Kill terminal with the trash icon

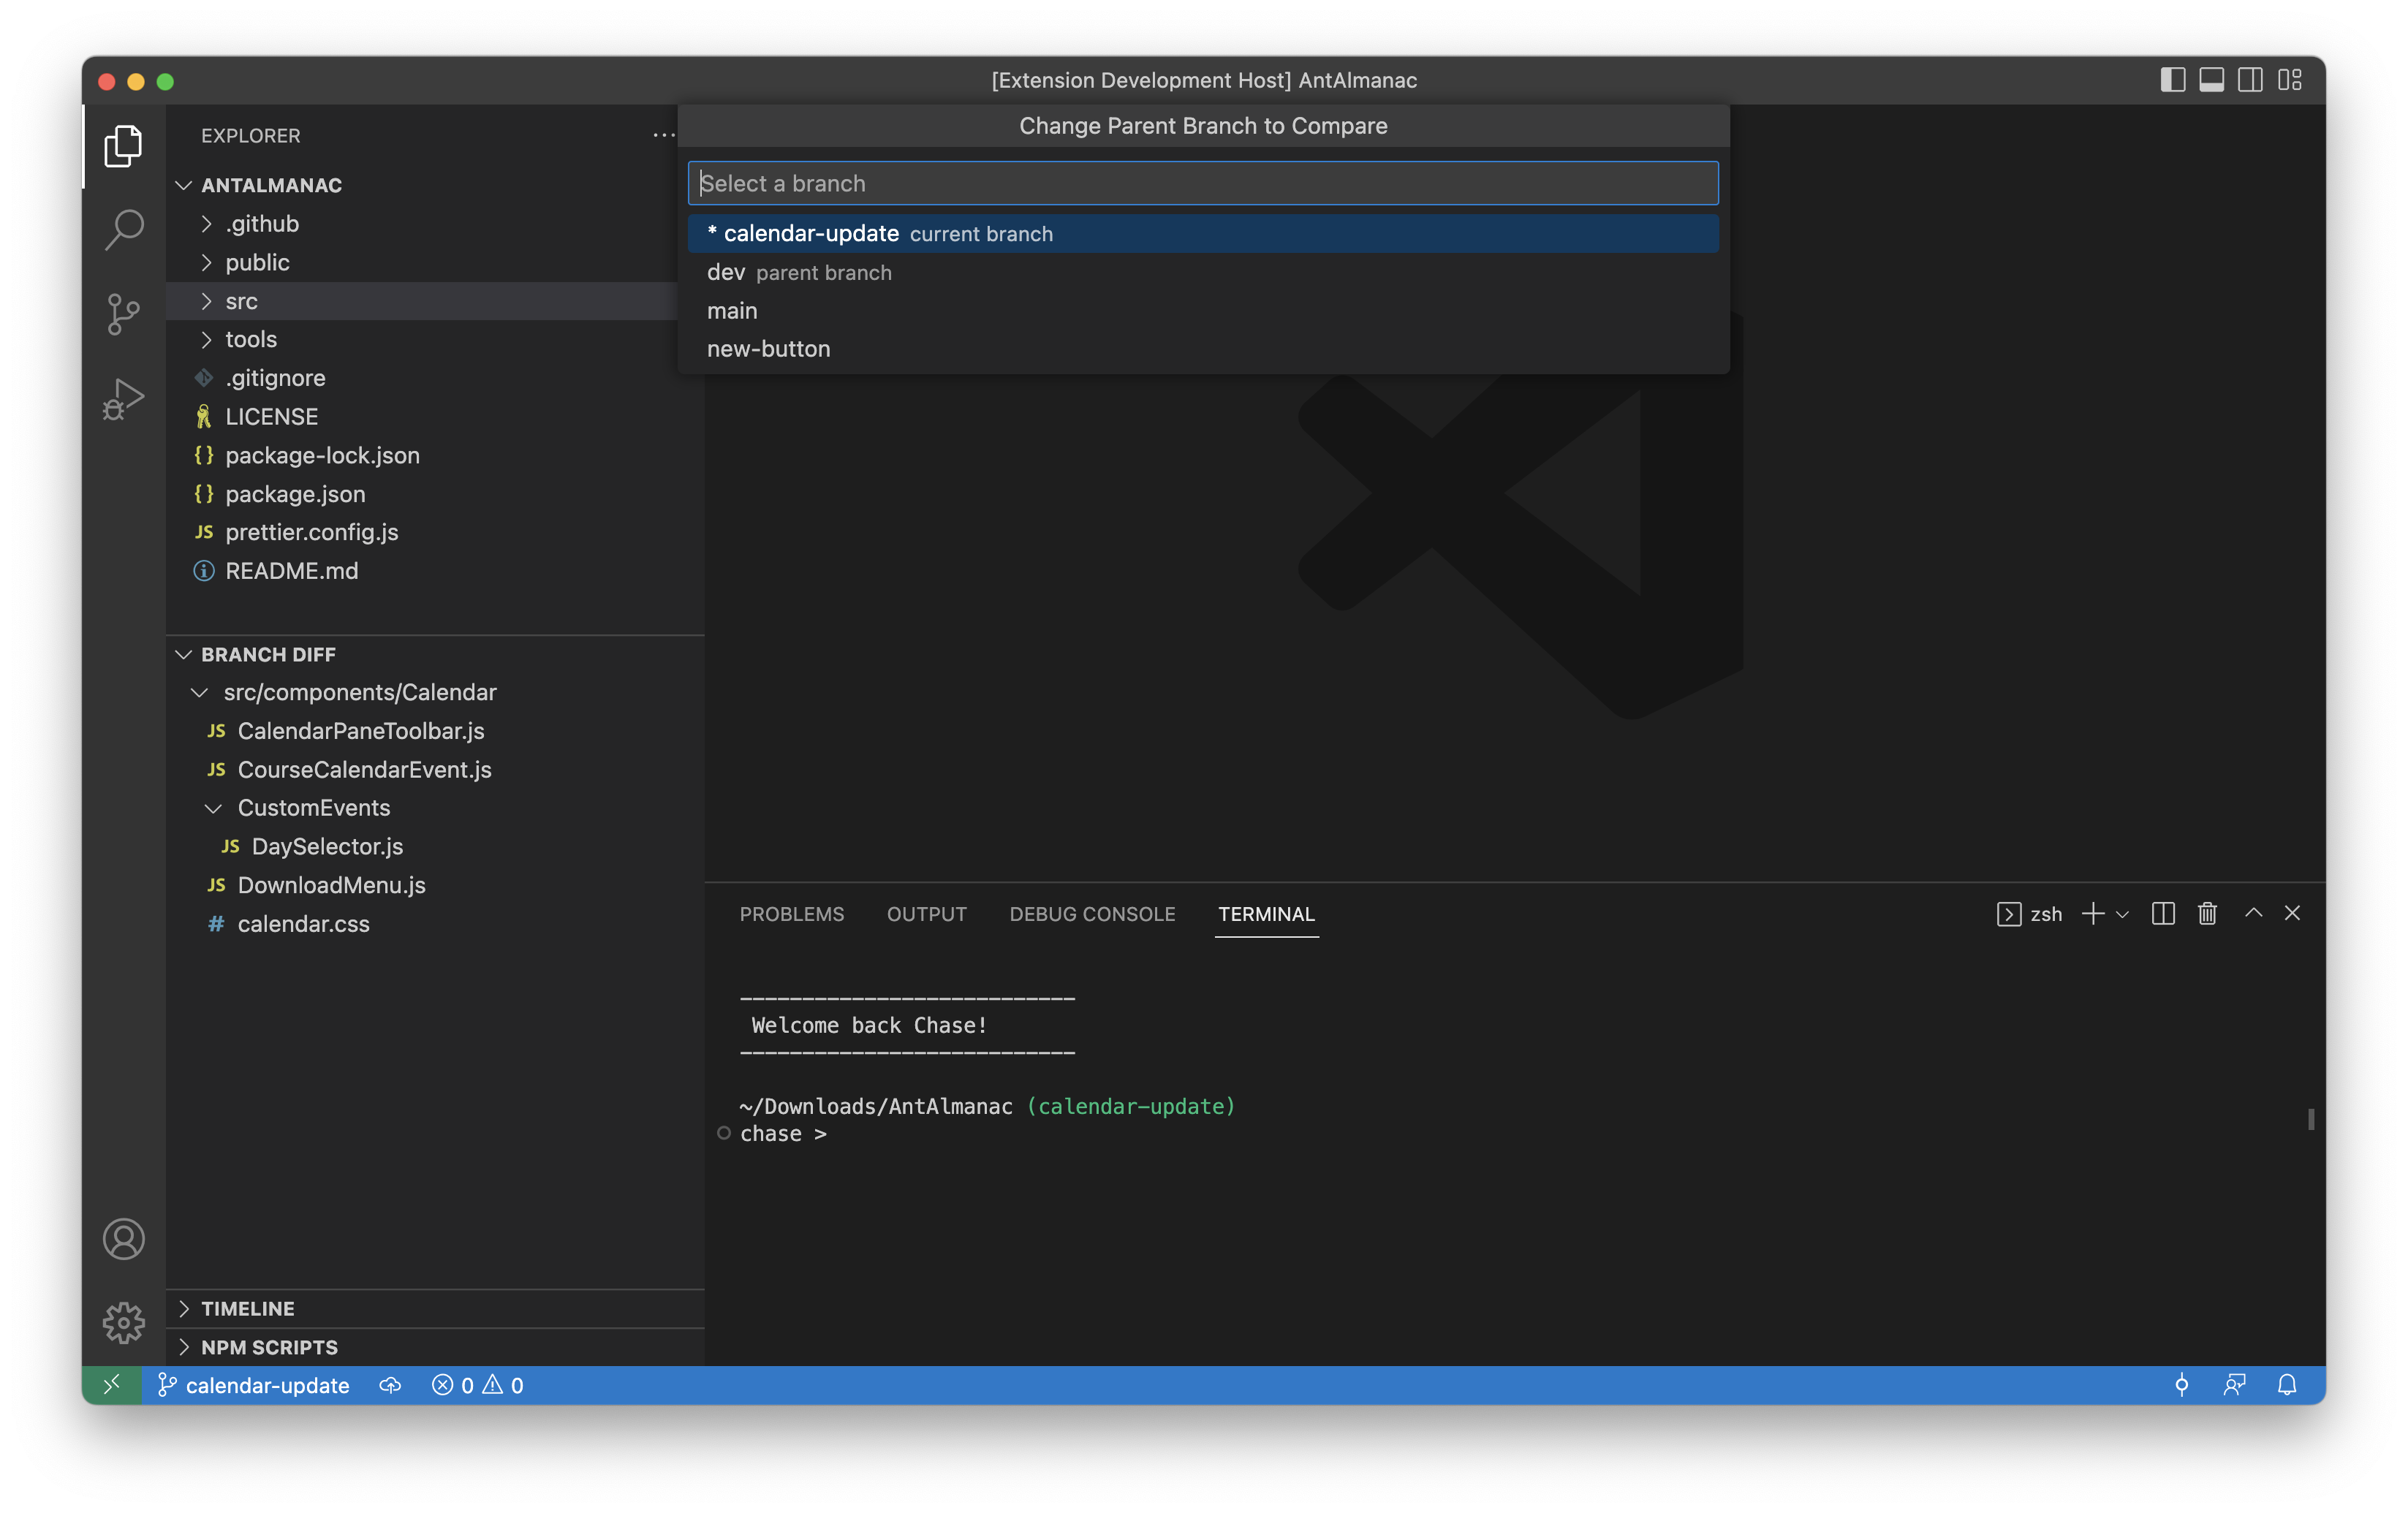2207,913
